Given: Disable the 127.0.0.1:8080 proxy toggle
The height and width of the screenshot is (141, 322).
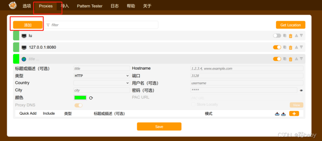Looking at the screenshot, I should (x=277, y=47).
